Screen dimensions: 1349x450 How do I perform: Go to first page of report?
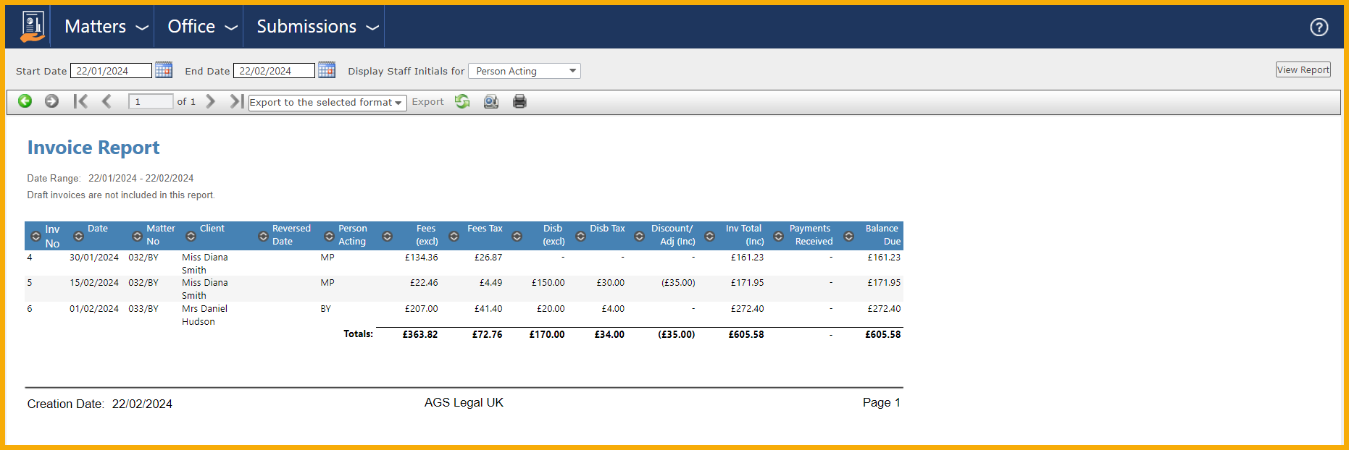80,101
